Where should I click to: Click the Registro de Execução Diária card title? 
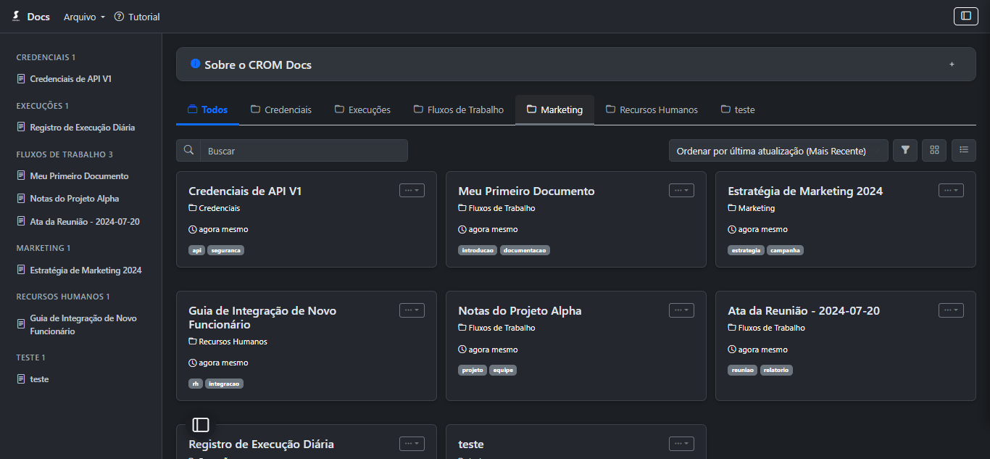point(261,444)
